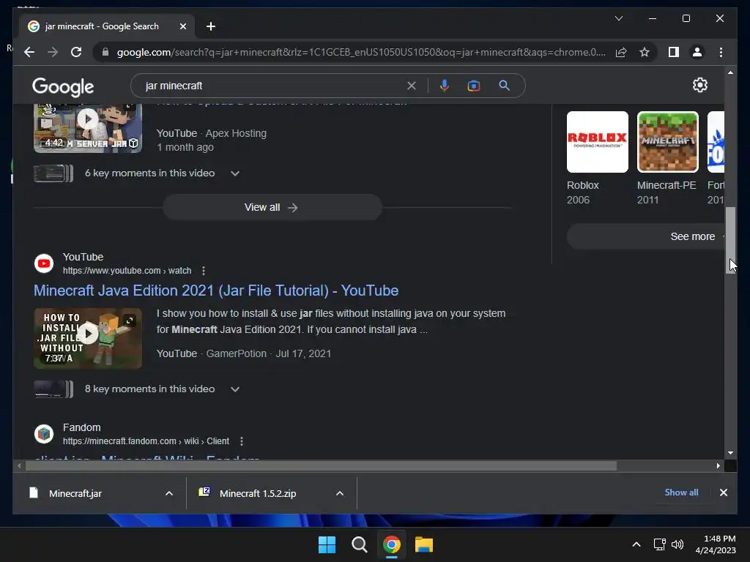750x562 pixels.
Task: Close the downloads bar
Action: tap(723, 492)
